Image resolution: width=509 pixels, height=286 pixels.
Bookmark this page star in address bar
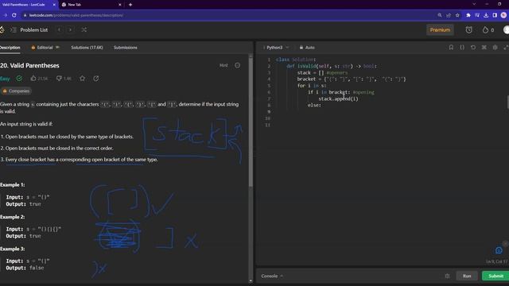point(457,15)
